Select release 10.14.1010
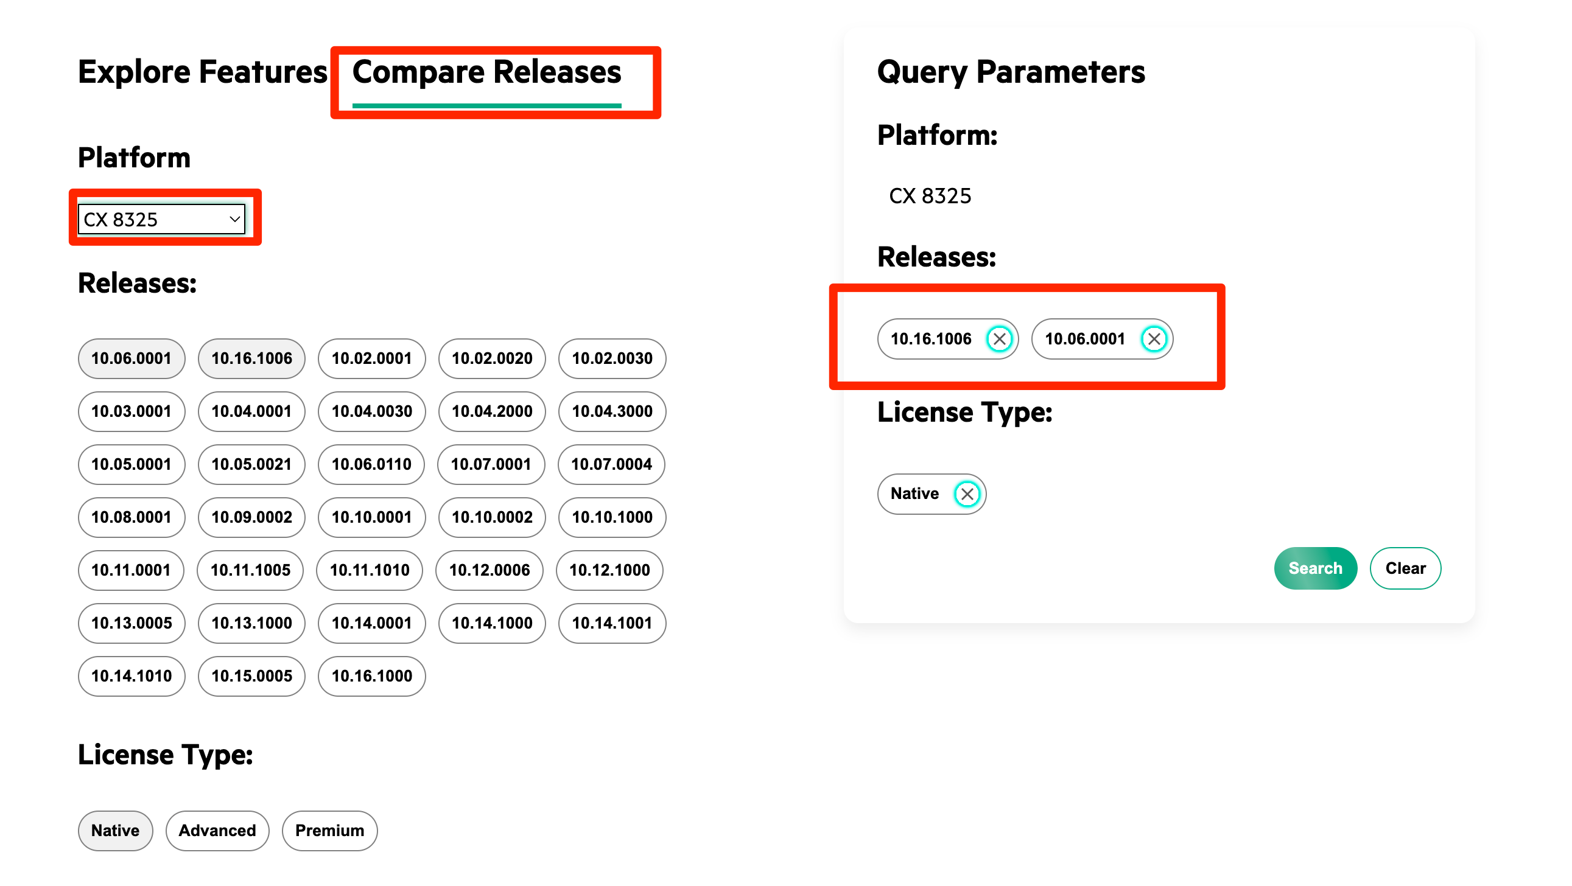Image resolution: width=1572 pixels, height=886 pixels. [x=132, y=676]
